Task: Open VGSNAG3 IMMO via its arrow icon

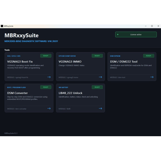Action: click(100, 77)
